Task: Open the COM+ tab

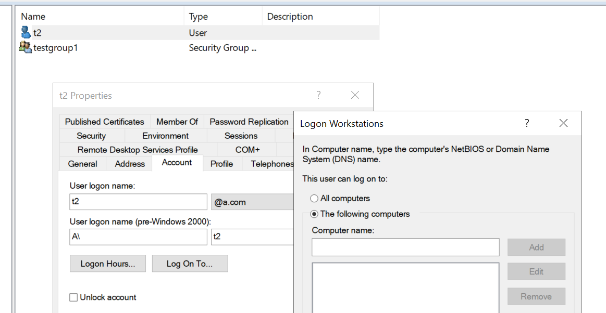Action: (x=248, y=150)
